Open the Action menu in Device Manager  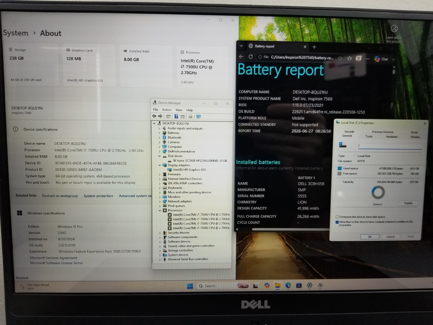click(167, 110)
